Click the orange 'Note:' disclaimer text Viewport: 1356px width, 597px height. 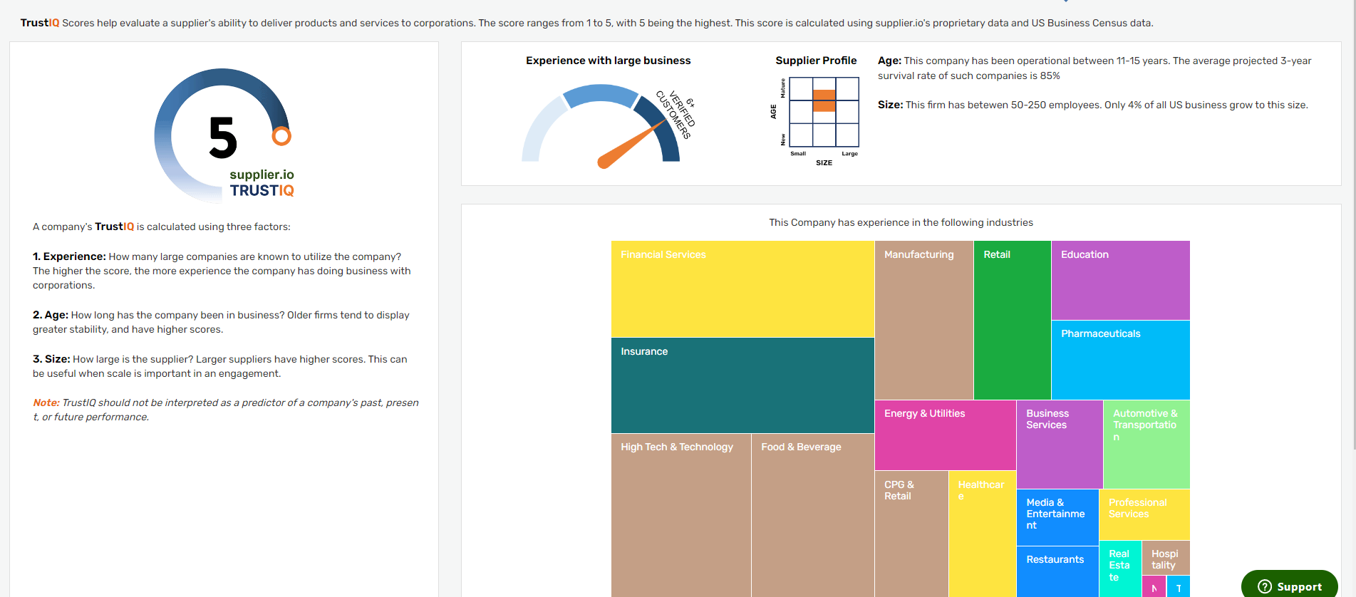[226, 410]
